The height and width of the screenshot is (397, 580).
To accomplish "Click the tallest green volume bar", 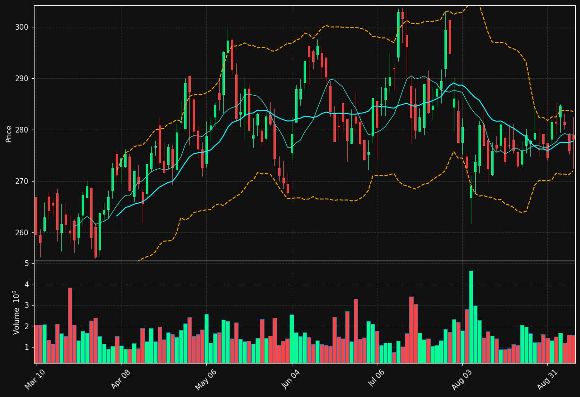I will pyautogui.click(x=471, y=317).
